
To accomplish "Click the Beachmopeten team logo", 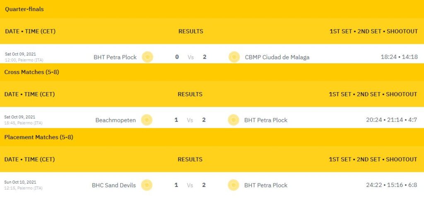I will [147, 120].
